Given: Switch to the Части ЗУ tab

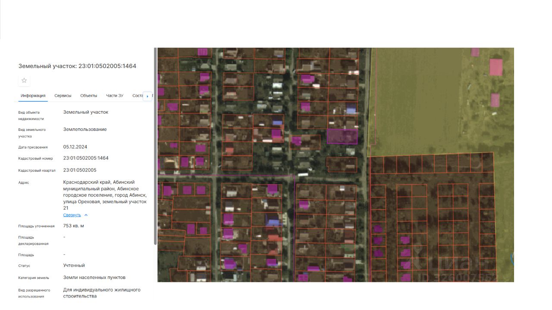Looking at the screenshot, I should 115,96.
